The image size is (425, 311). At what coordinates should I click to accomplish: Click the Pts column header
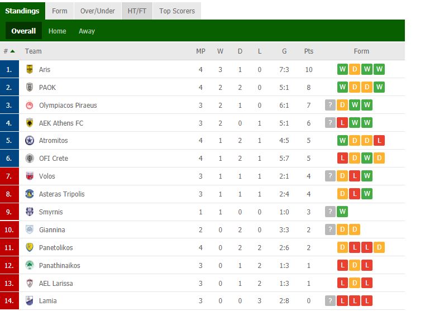click(x=309, y=51)
